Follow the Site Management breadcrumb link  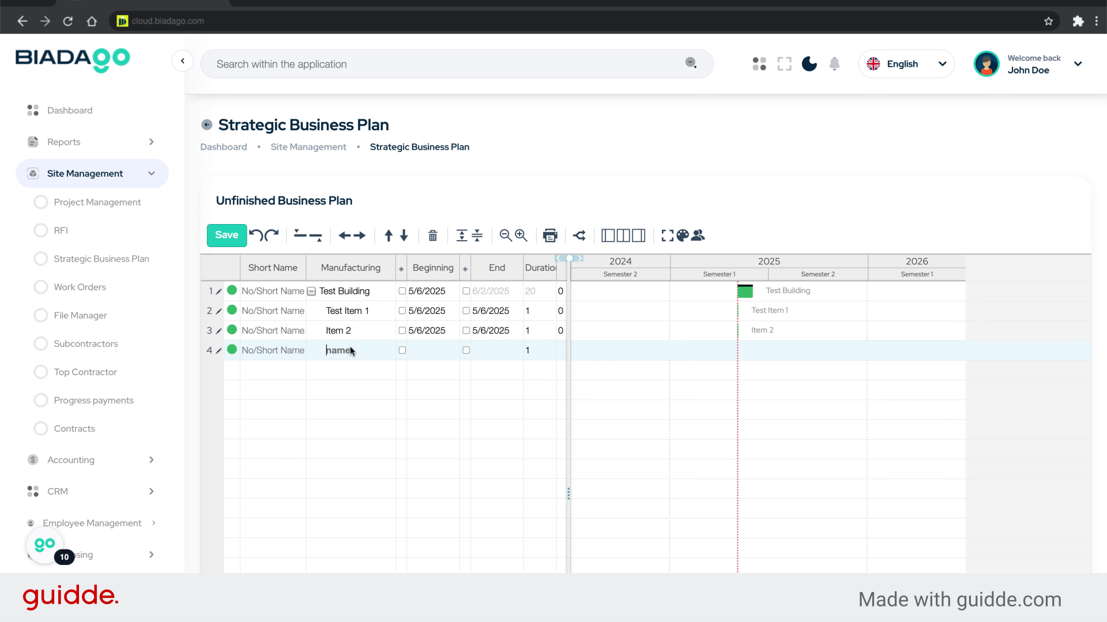tap(308, 147)
